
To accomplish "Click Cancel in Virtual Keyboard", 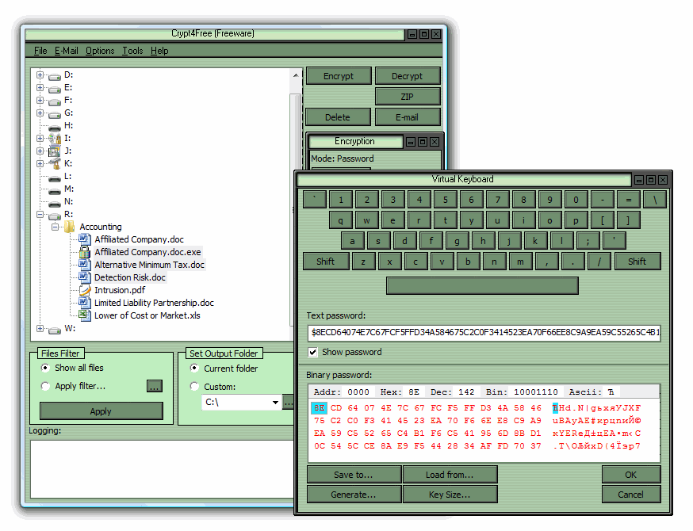I will tap(631, 495).
